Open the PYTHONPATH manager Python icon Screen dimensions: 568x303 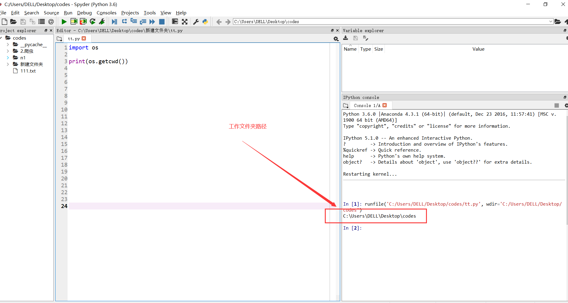pos(205,22)
